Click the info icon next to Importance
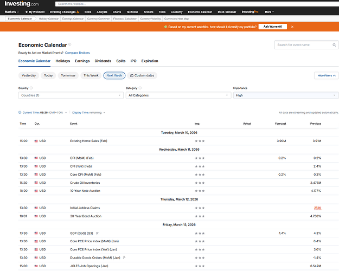This screenshot has height=271, width=339. click(x=251, y=88)
